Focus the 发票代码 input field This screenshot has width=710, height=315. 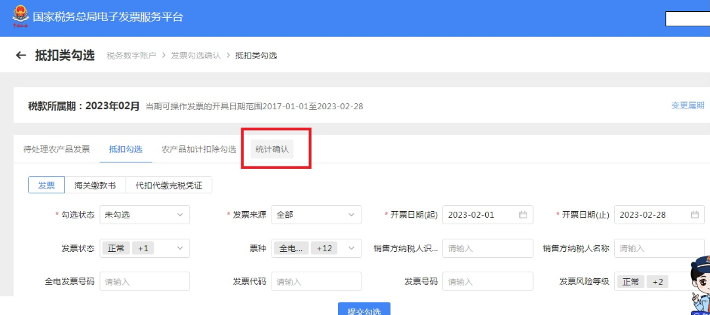point(316,281)
